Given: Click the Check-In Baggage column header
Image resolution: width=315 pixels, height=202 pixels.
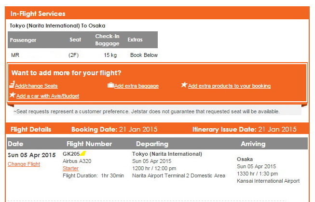Looking at the screenshot, I should pyautogui.click(x=107, y=40).
